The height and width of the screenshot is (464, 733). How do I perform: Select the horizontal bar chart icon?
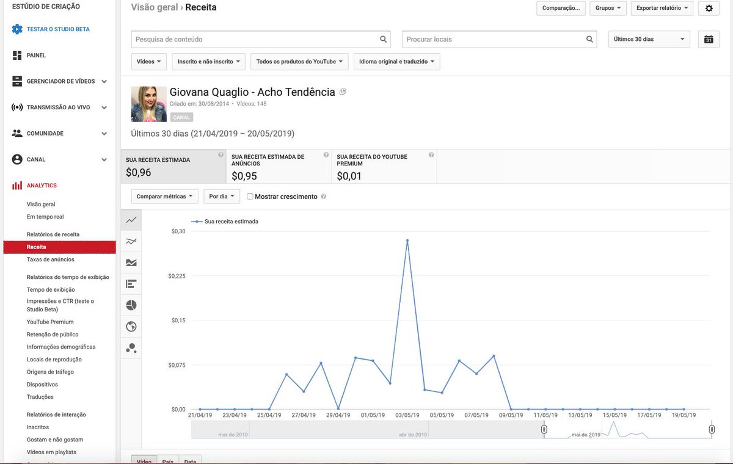pos(131,284)
